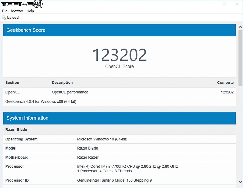Image resolution: width=243 pixels, height=188 pixels.
Task: Open the Browser menu
Action: coord(17,11)
